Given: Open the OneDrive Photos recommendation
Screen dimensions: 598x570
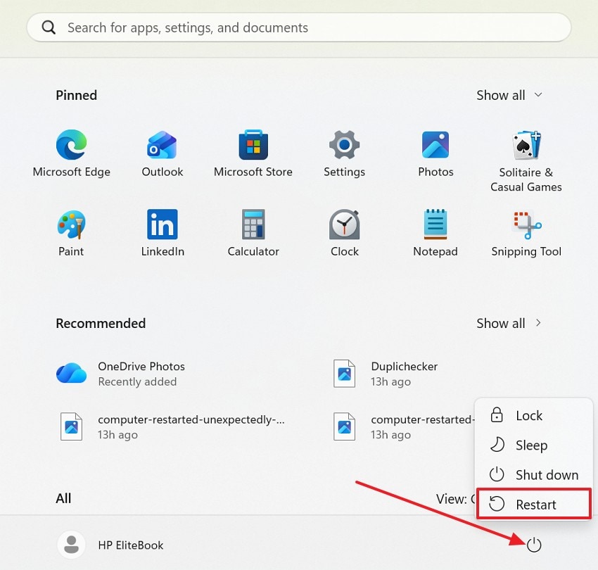Looking at the screenshot, I should (120, 374).
